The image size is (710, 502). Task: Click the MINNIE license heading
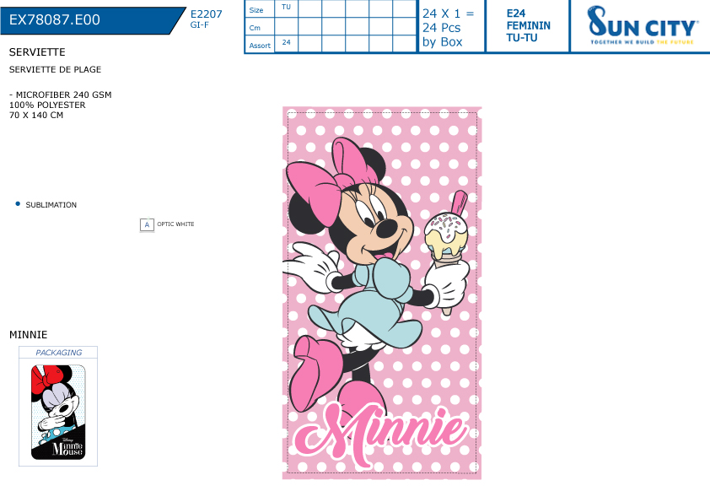point(28,335)
